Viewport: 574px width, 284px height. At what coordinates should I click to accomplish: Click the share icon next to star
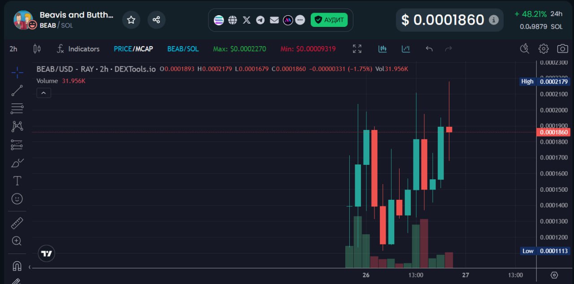(156, 20)
